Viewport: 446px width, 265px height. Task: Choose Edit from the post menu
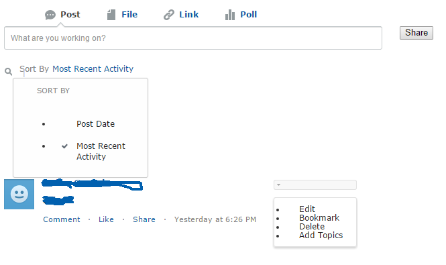[307, 209]
